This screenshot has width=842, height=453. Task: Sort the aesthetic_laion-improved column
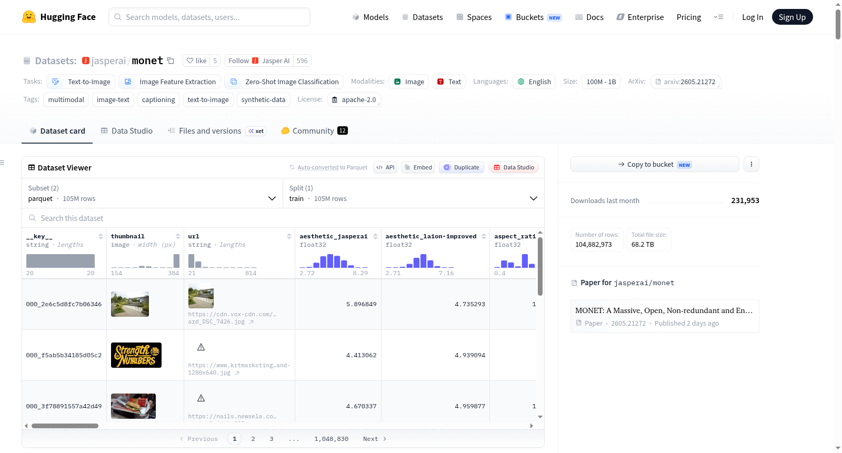tap(484, 236)
